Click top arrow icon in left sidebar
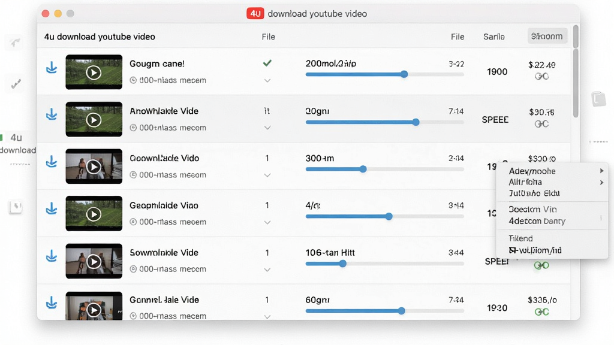Screen dimensions: 614x345 [x=15, y=43]
